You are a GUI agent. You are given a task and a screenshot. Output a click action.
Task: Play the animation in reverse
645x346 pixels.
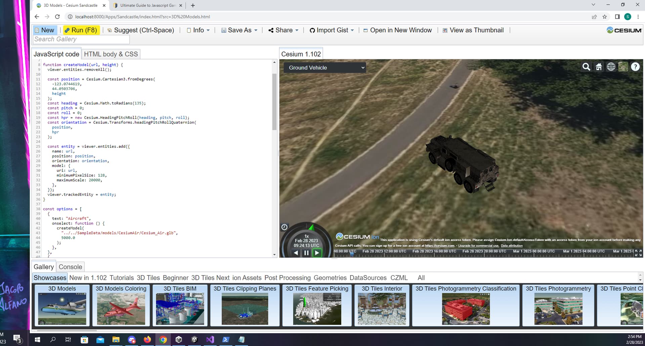pyautogui.click(x=296, y=253)
